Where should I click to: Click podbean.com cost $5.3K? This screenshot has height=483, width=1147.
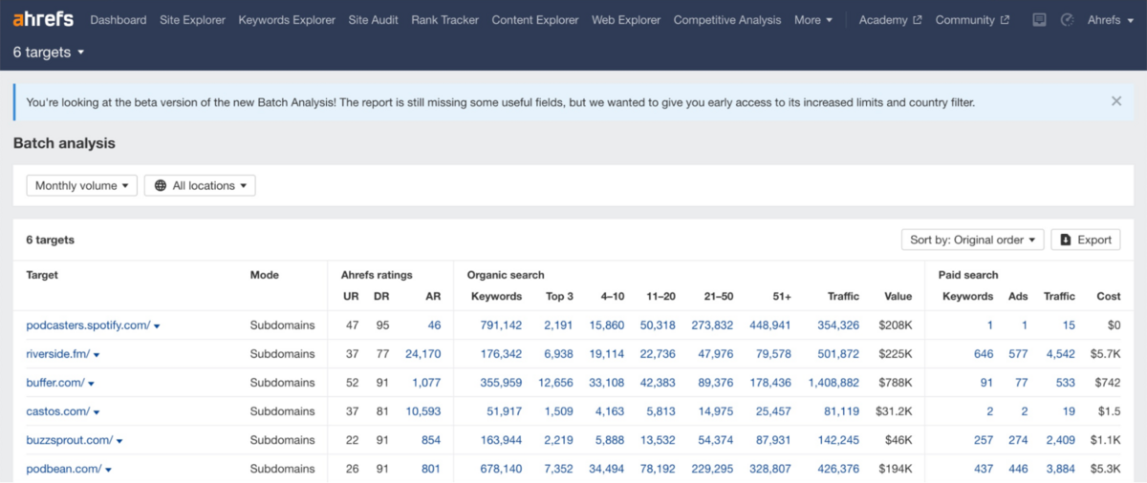pyautogui.click(x=1104, y=469)
